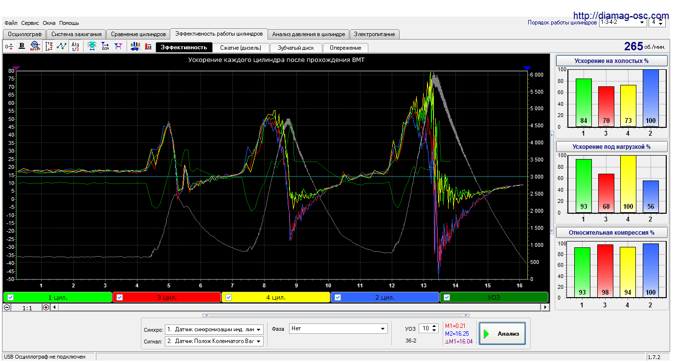Open the Сигнал sensor dropdown
Image resolution: width=676 pixels, height=363 pixels.
pos(214,341)
